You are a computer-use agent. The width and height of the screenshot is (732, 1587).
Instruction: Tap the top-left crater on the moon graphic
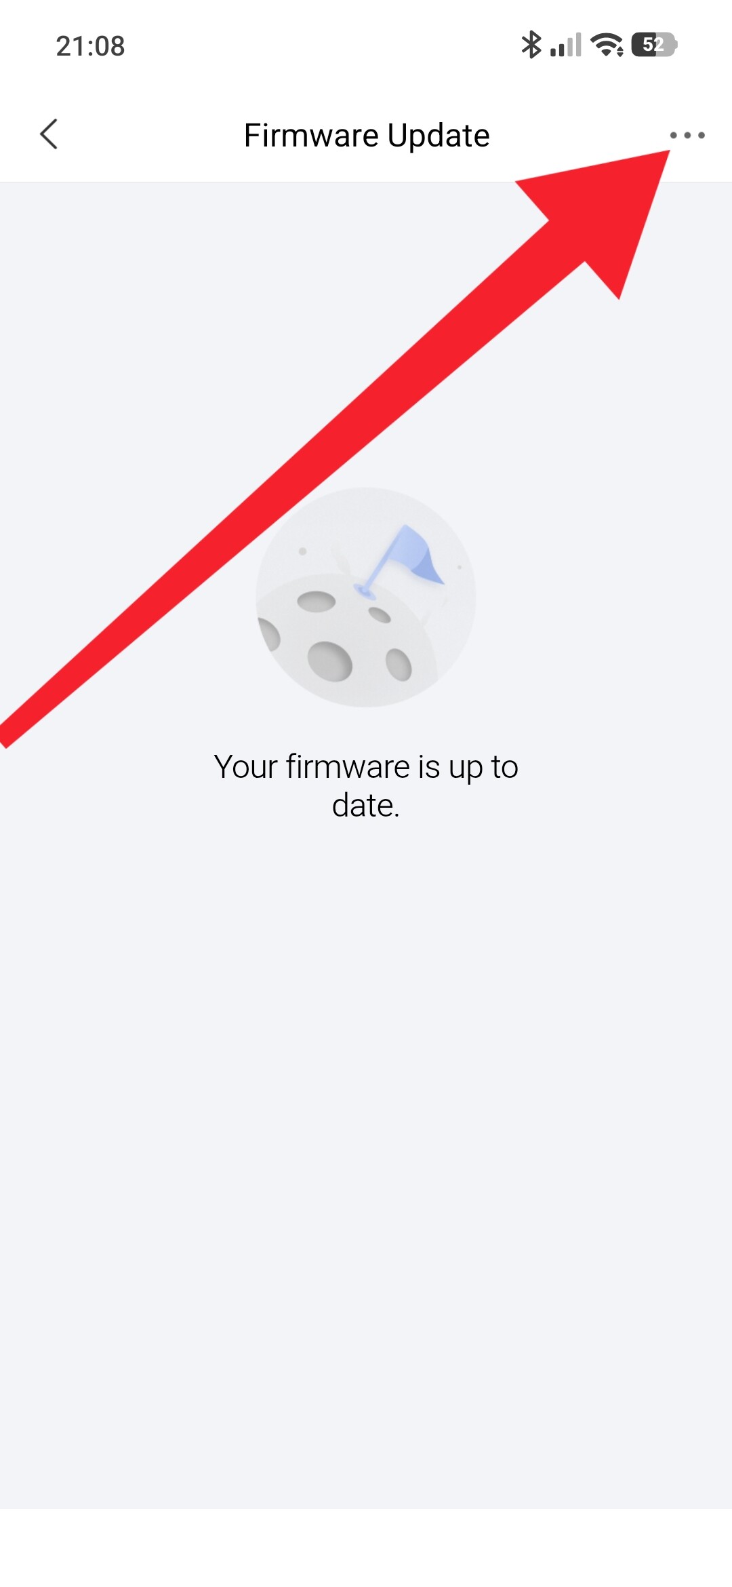click(x=317, y=602)
